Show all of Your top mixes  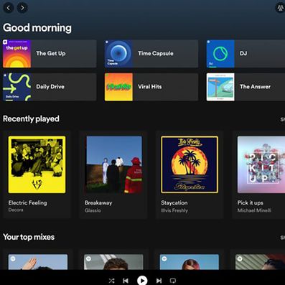point(283,238)
